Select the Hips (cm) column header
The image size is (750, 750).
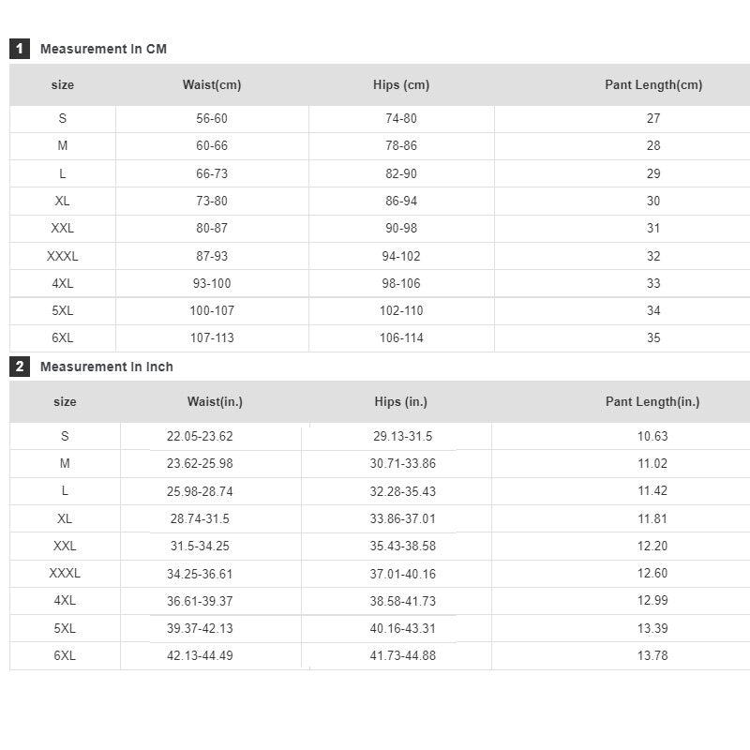coord(401,85)
